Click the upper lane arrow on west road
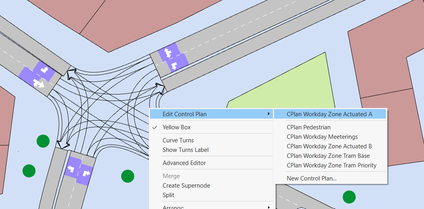 [44, 71]
